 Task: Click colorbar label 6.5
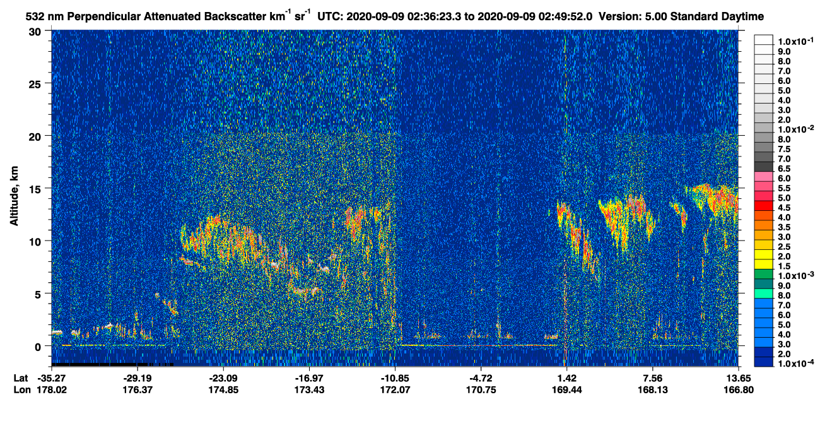click(785, 169)
